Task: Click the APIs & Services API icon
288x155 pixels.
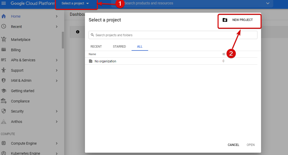Action: click(4, 60)
